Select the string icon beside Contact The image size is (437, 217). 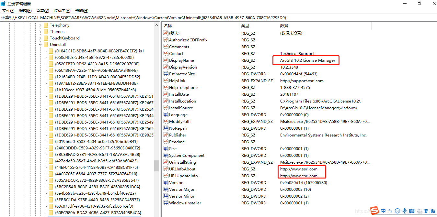pyautogui.click(x=166, y=54)
